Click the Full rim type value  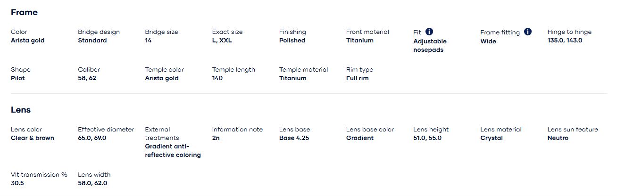coord(357,78)
